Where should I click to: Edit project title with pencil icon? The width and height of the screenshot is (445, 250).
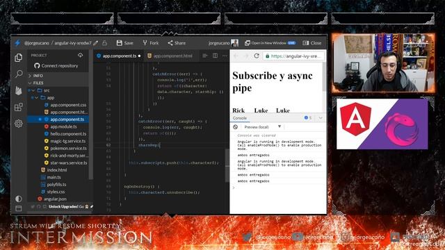coord(96,43)
